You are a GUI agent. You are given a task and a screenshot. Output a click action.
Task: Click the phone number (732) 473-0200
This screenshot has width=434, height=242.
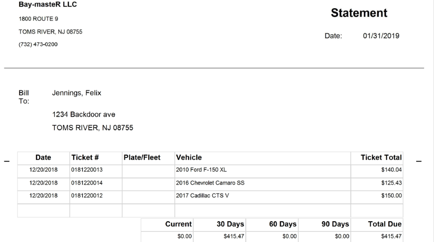(38, 44)
